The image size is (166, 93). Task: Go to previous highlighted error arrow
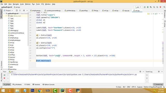click(x=160, y=14)
